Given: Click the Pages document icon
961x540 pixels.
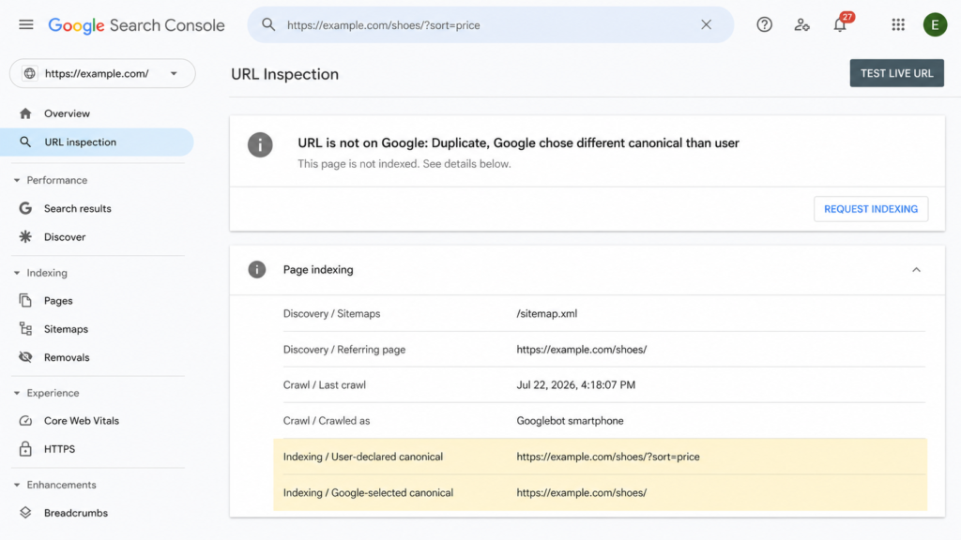Looking at the screenshot, I should click(x=25, y=301).
